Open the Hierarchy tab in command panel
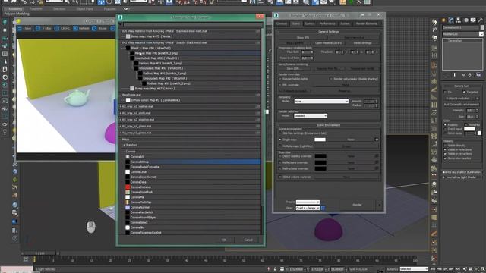Screen dimensions: 486x273 coord(459,20)
